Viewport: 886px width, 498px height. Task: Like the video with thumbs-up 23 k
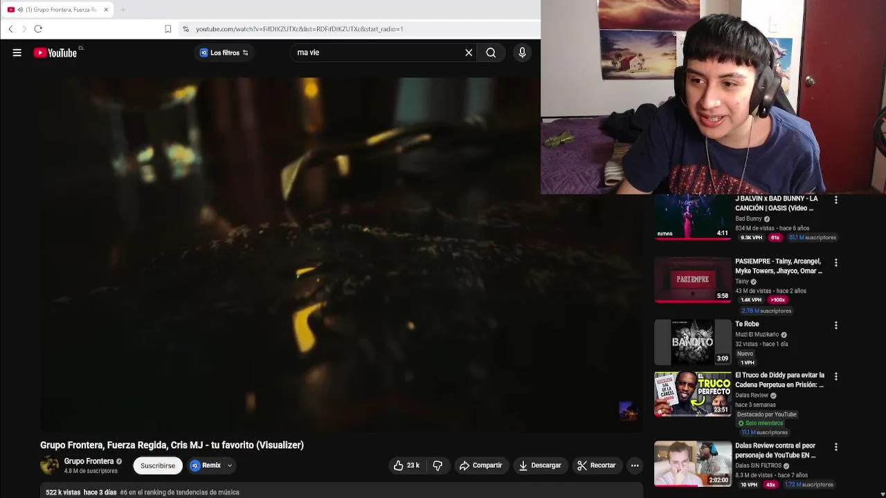pos(406,465)
